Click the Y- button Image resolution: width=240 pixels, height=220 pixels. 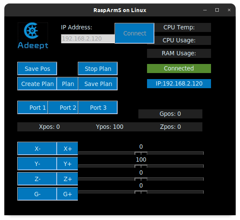tap(37, 164)
